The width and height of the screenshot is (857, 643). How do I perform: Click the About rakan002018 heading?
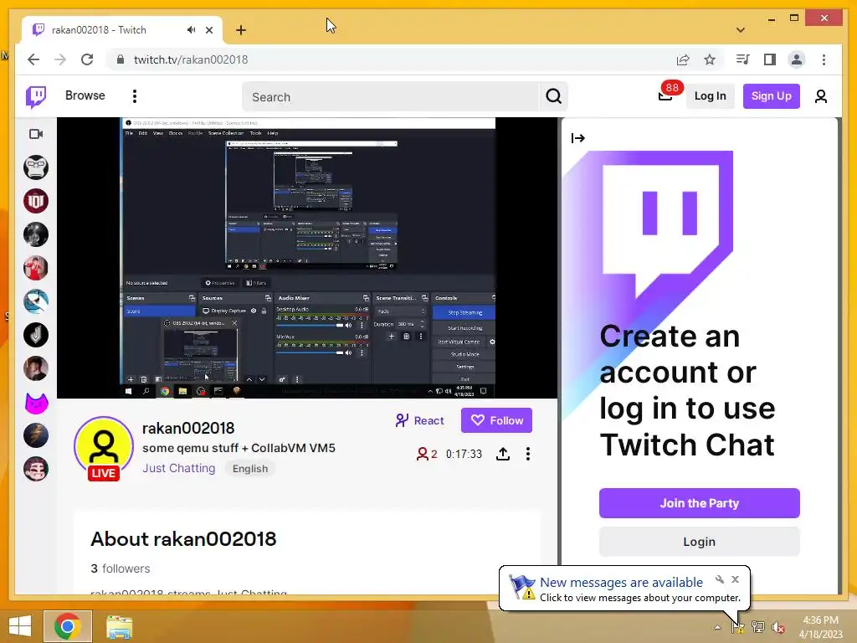[183, 539]
